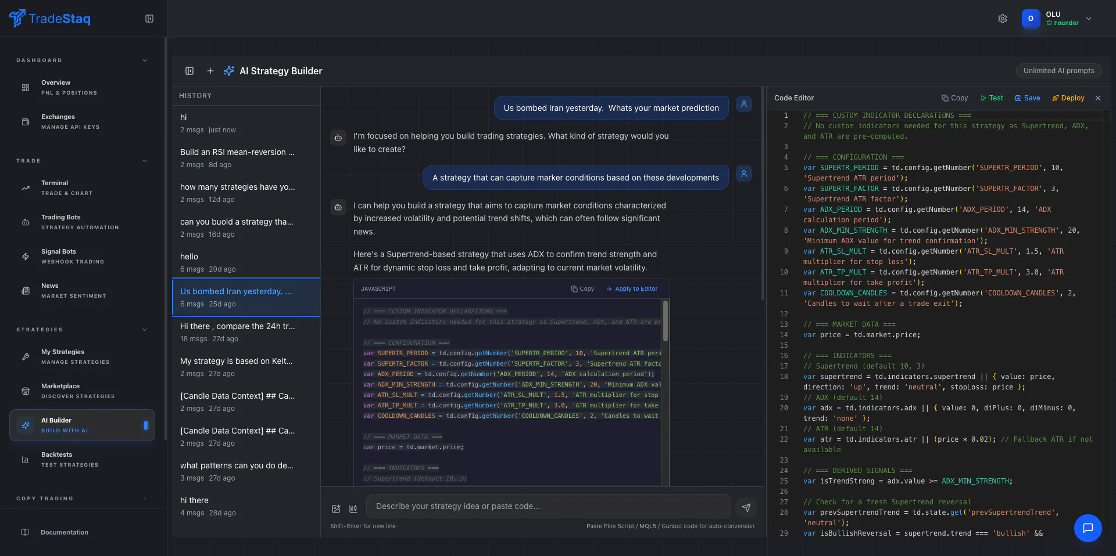Click the Overview grid icon
The width and height of the screenshot is (1116, 556).
pyautogui.click(x=26, y=88)
